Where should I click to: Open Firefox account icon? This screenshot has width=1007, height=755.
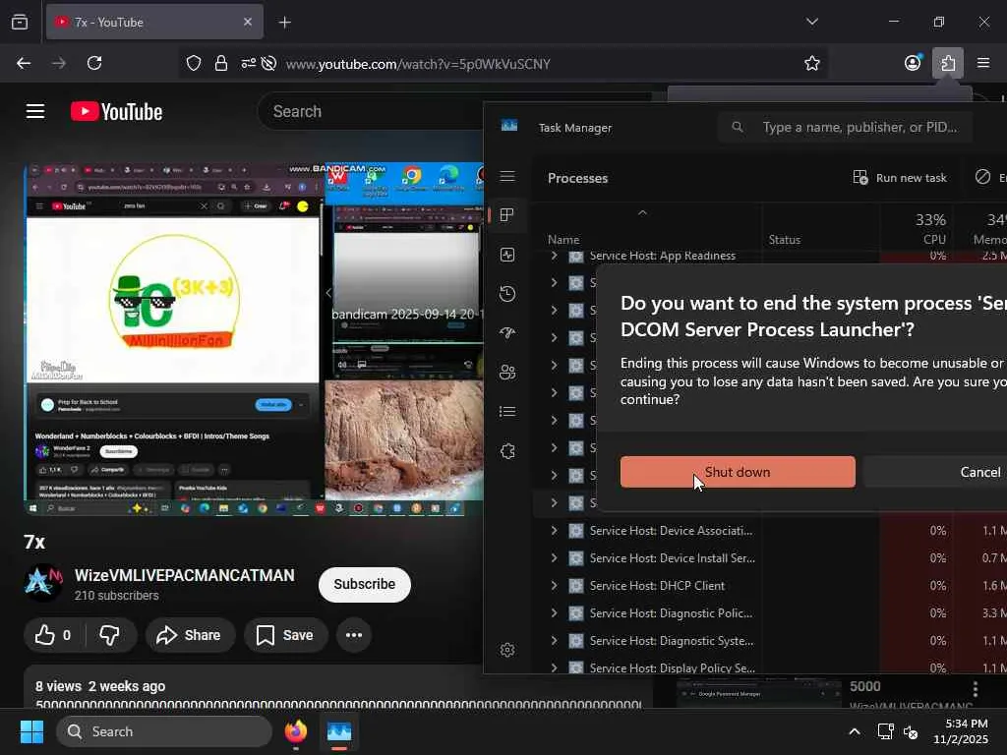coord(913,63)
